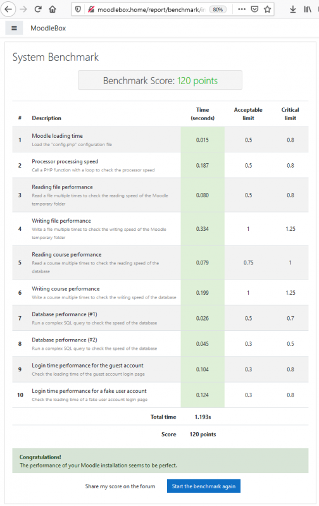
Task: Open Share my score on the forum
Action: [x=120, y=486]
